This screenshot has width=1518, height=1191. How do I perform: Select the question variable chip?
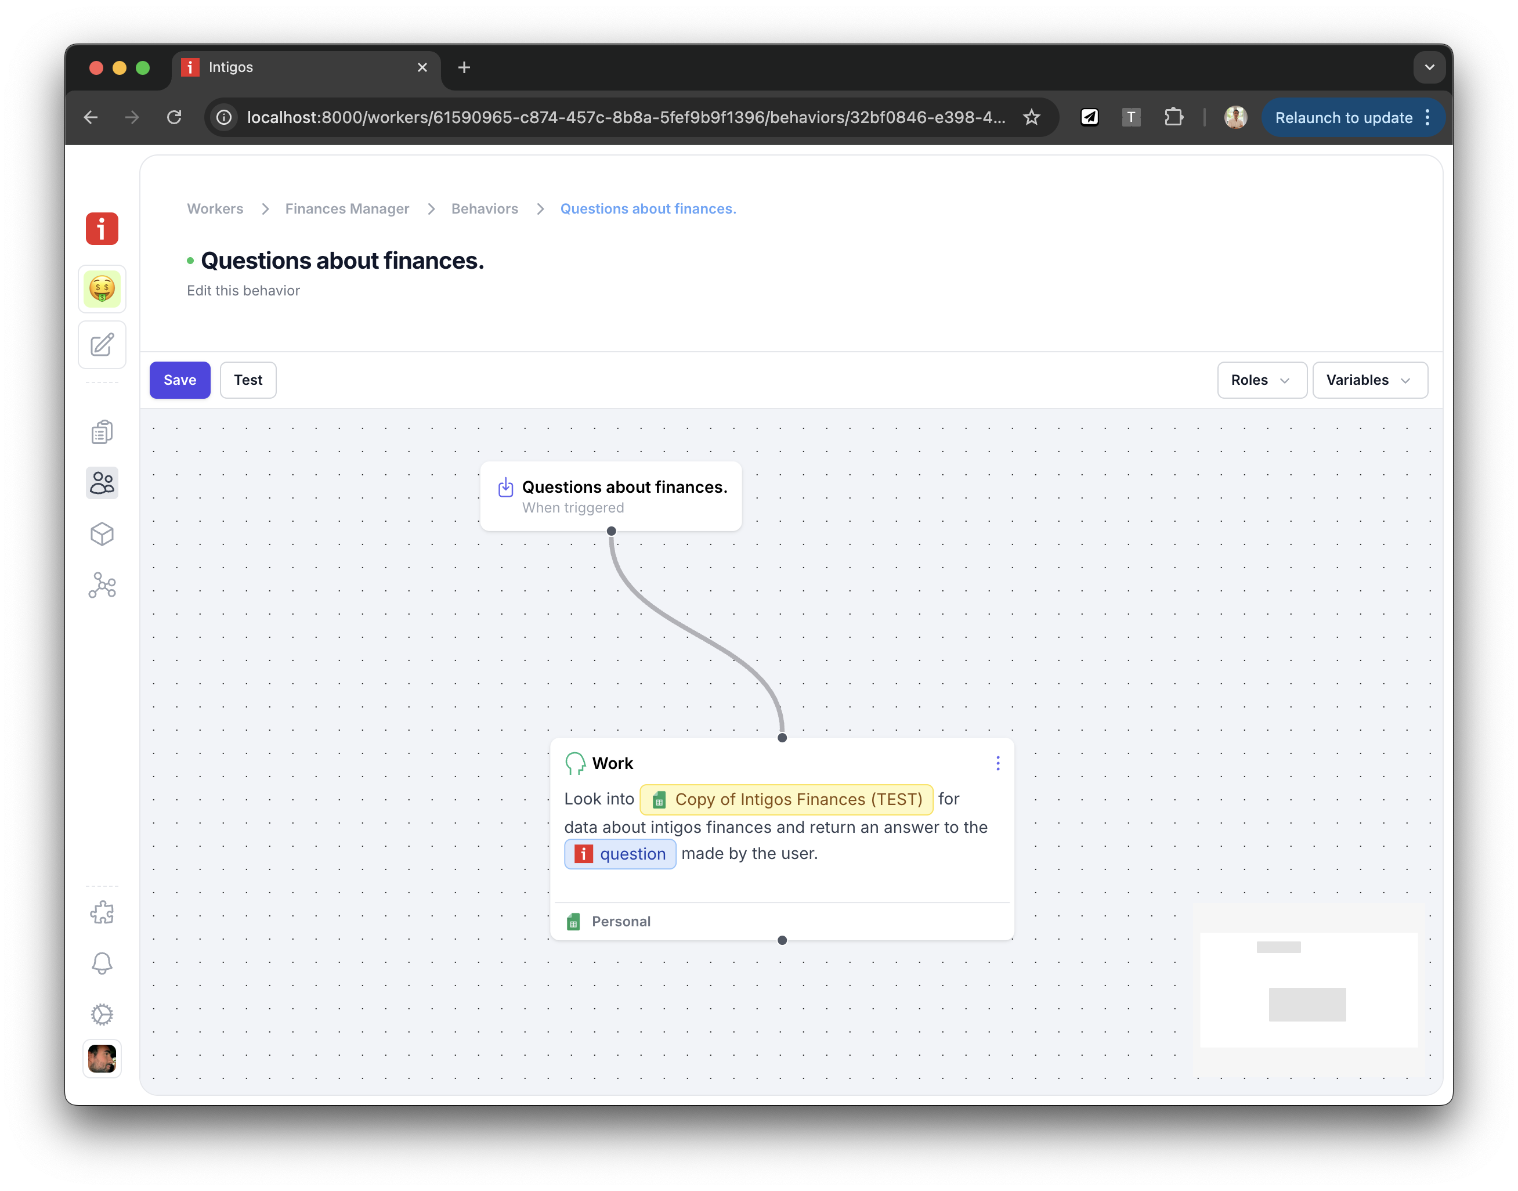(620, 854)
